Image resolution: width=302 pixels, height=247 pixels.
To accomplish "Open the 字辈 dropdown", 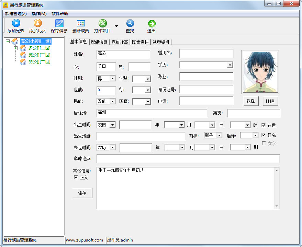I will coord(148,79).
